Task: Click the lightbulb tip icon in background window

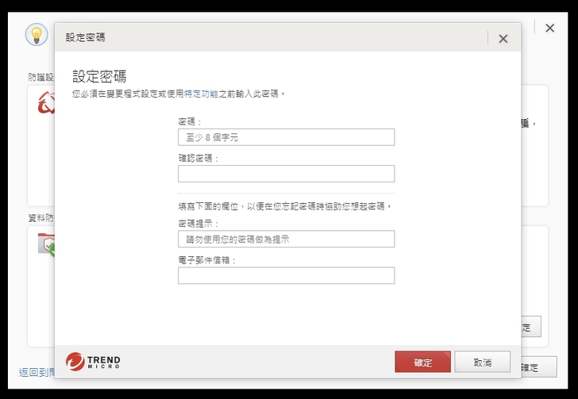Action: coord(37,35)
